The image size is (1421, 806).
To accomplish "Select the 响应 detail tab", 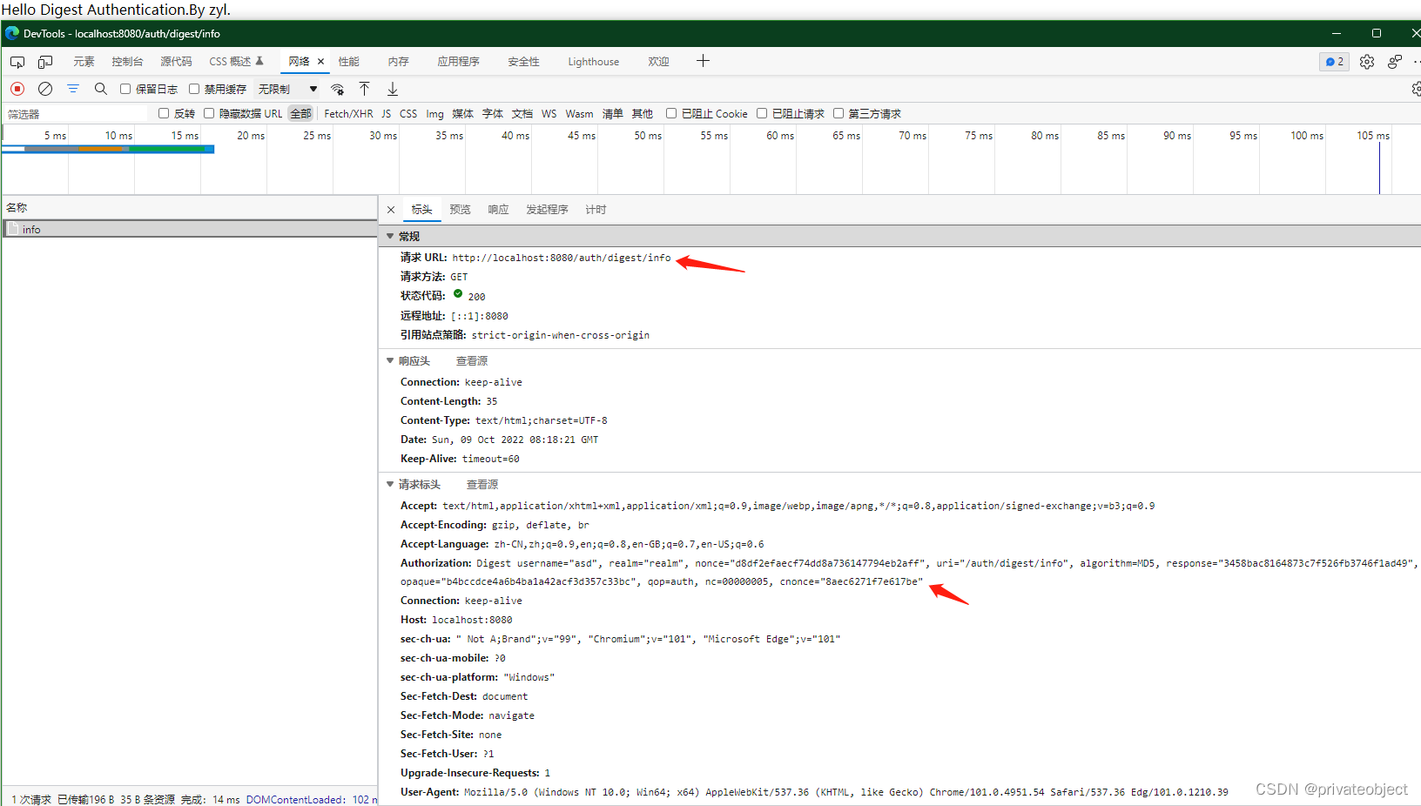I will coord(499,210).
